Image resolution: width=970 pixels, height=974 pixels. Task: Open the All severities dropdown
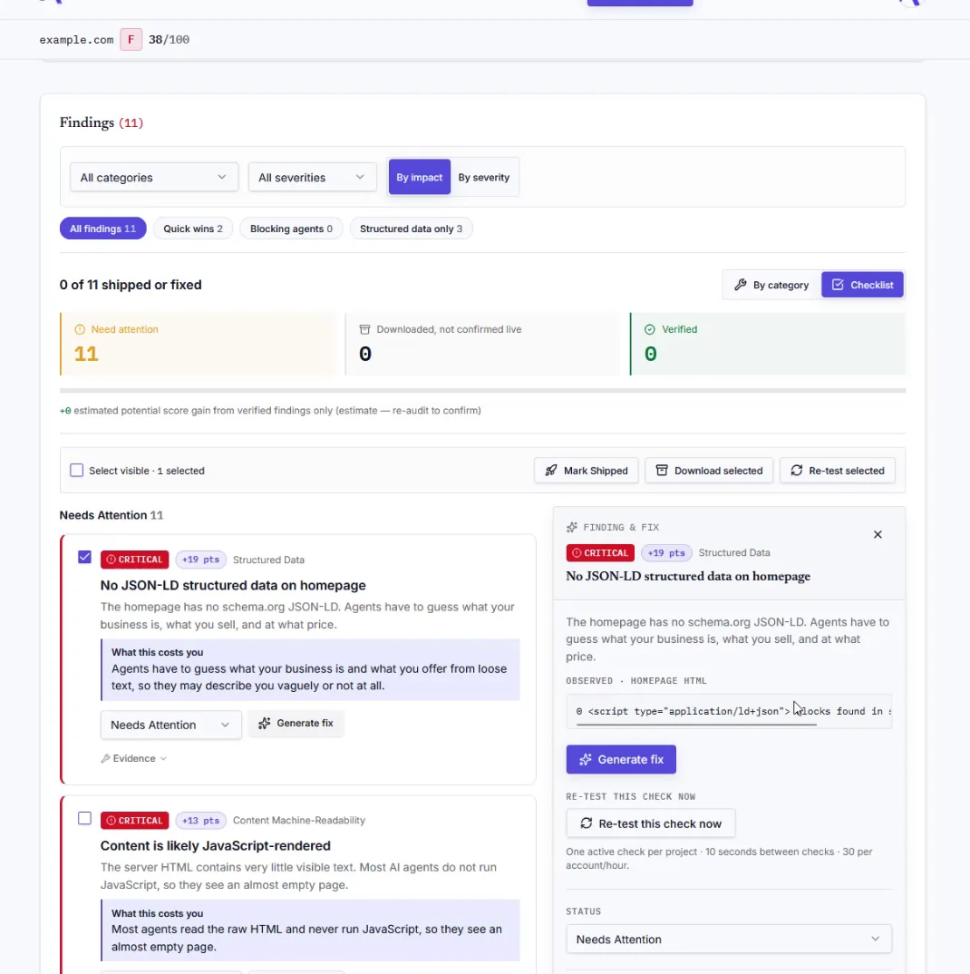pos(313,177)
